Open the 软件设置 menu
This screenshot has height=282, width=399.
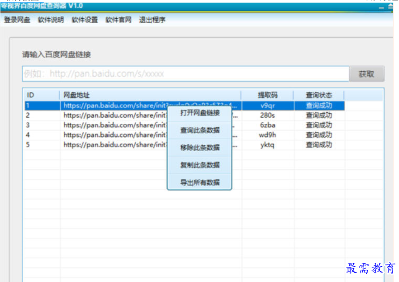[85, 20]
